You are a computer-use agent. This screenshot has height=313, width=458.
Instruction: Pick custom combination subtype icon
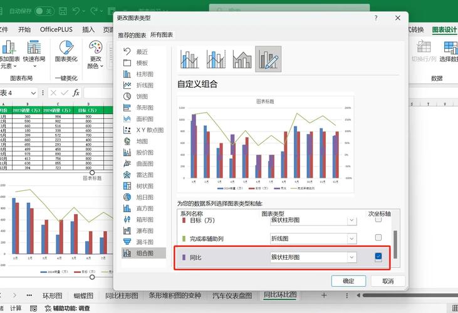pyautogui.click(x=268, y=59)
